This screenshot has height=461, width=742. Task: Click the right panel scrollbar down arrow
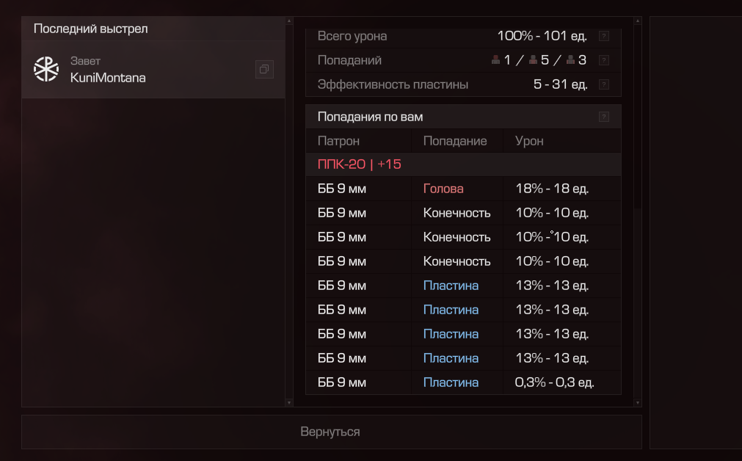coord(637,402)
